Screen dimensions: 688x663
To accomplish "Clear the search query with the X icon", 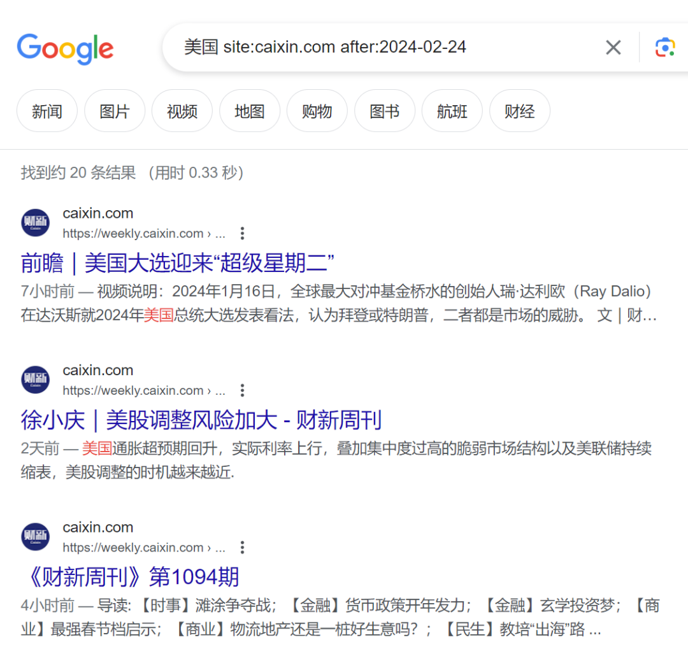I will 613,47.
